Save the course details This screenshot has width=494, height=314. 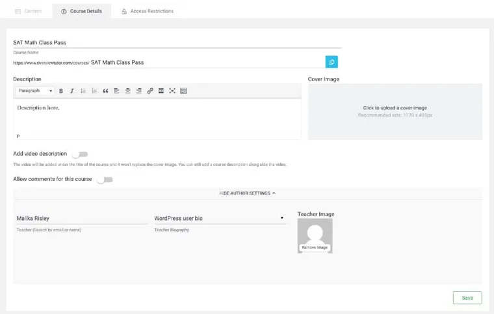click(x=467, y=298)
